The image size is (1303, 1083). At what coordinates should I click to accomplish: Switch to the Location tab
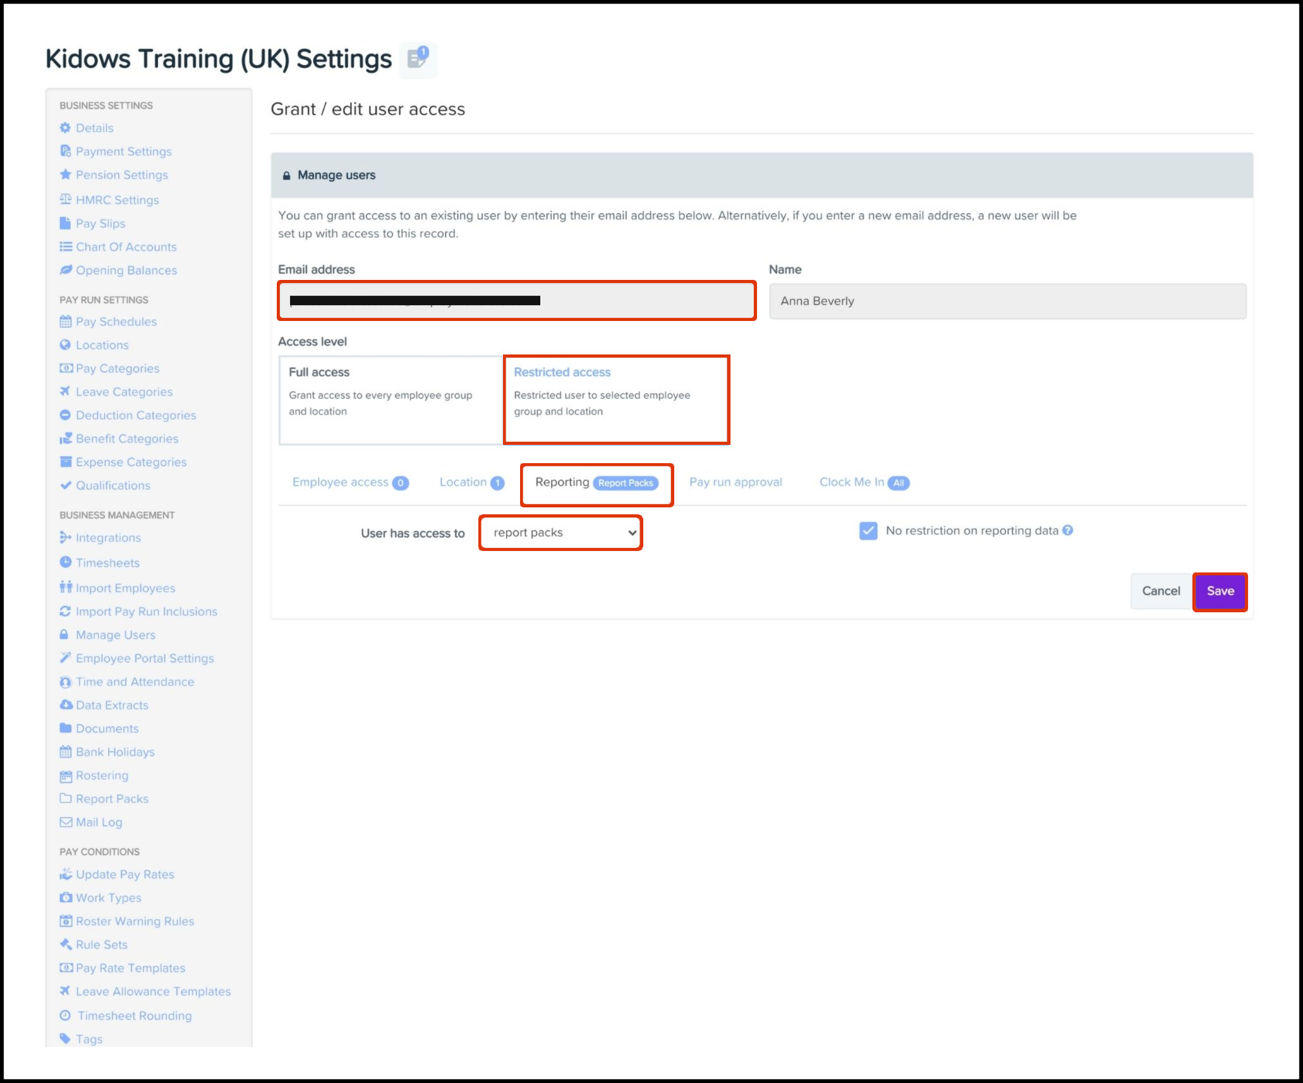(x=471, y=482)
